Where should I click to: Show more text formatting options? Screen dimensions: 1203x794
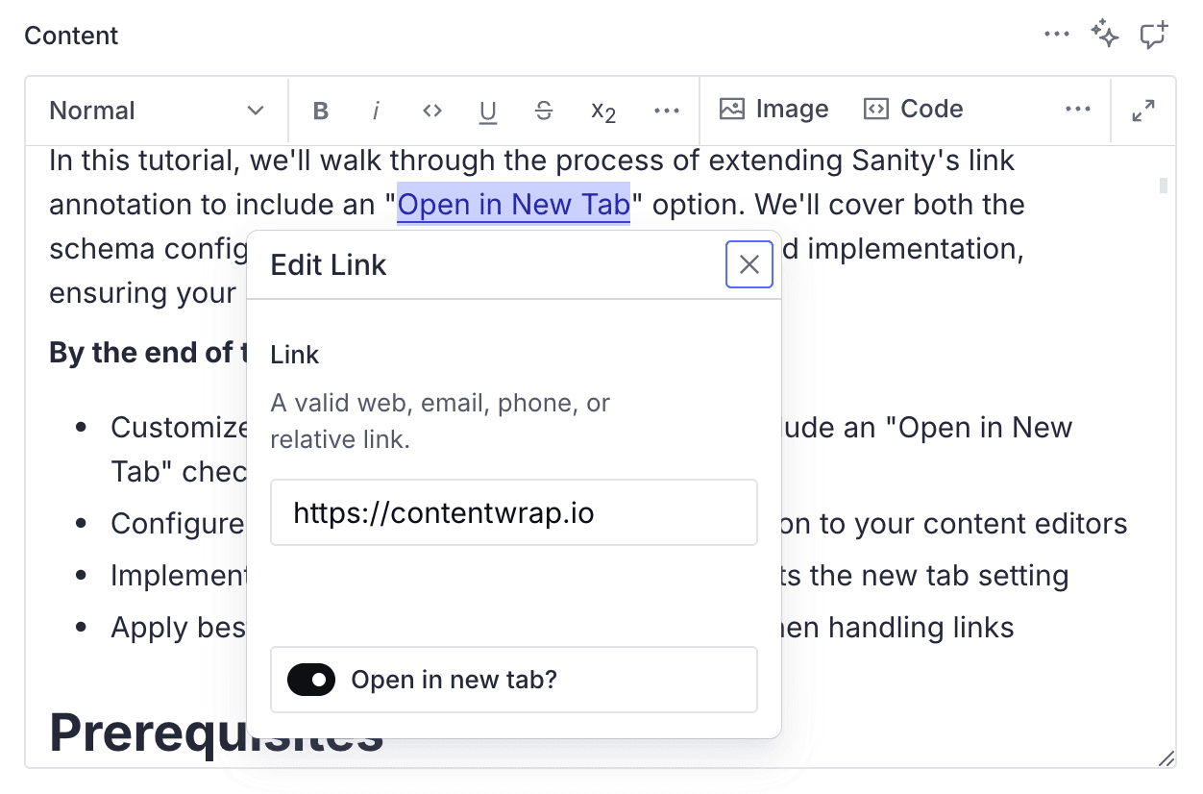click(x=666, y=110)
